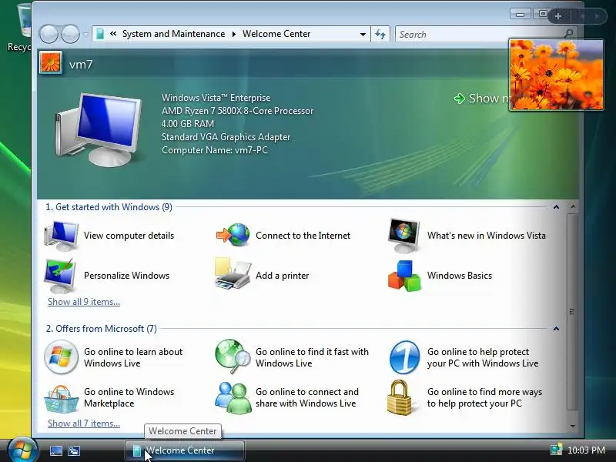Click the Control Panel icon in the address bar

(x=100, y=34)
